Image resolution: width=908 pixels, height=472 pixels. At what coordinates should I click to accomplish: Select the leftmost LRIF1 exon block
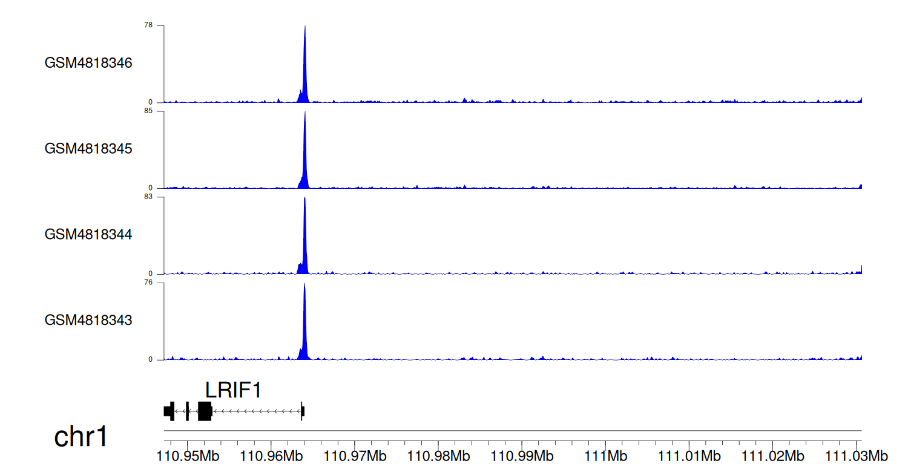(168, 411)
